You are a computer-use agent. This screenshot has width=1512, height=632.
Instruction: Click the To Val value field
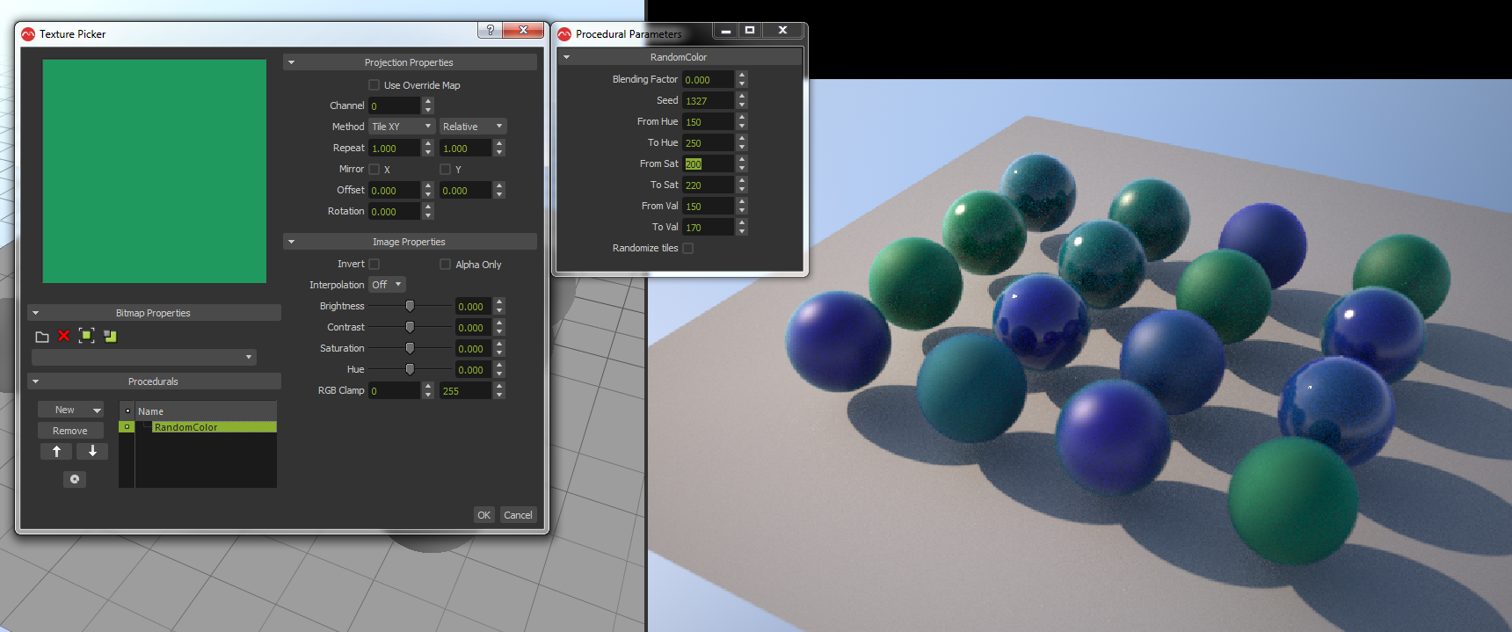(x=709, y=227)
